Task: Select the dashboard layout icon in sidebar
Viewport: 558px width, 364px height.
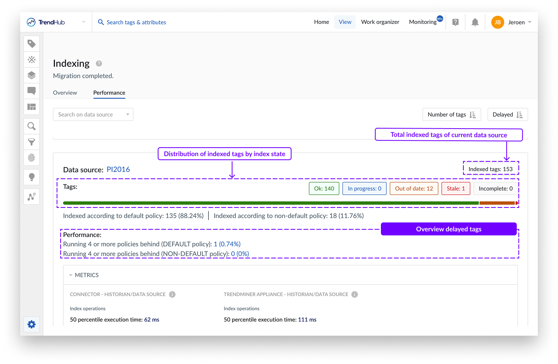Action: click(x=32, y=107)
